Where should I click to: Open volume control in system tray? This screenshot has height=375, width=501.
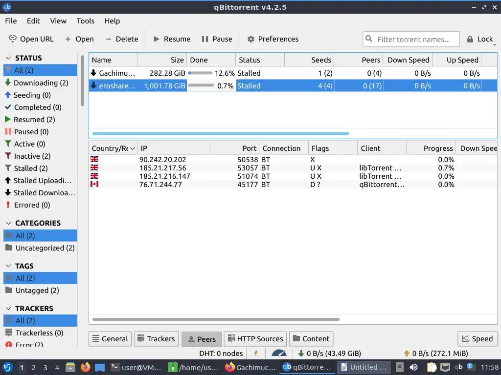[x=413, y=367]
